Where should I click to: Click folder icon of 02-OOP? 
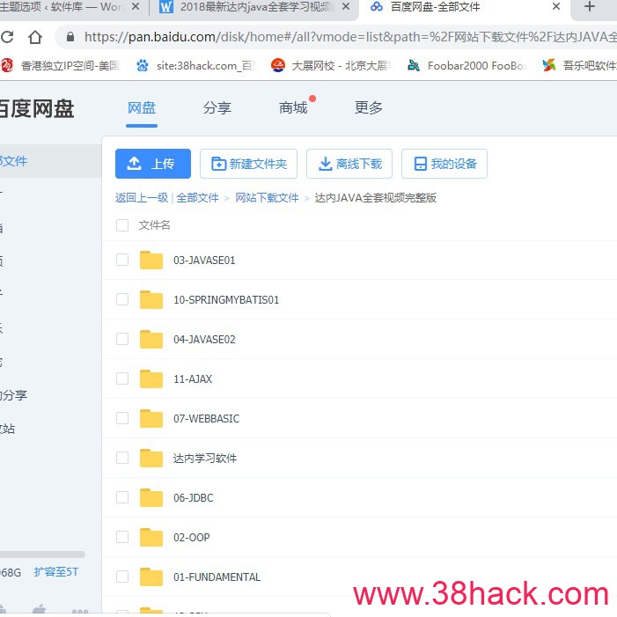coord(151,537)
